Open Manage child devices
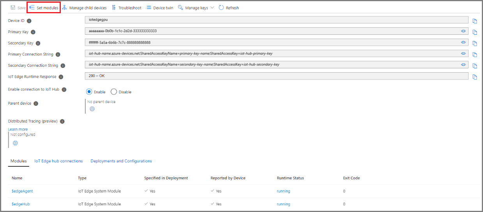 (84, 8)
